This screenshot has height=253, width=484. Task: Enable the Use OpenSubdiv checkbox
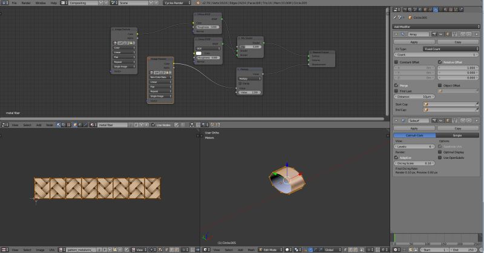pos(440,158)
